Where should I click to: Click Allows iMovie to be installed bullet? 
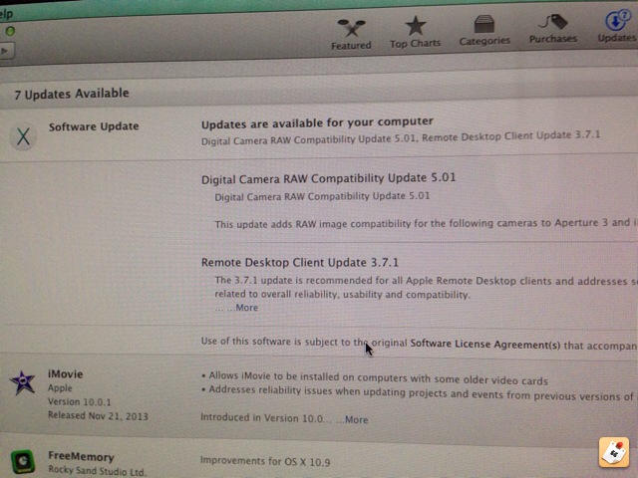click(x=375, y=378)
